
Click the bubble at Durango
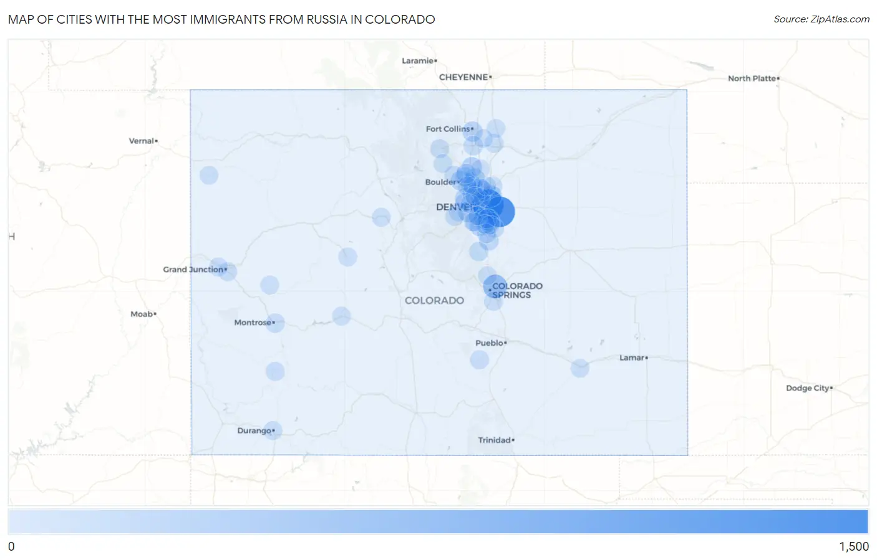pyautogui.click(x=273, y=430)
